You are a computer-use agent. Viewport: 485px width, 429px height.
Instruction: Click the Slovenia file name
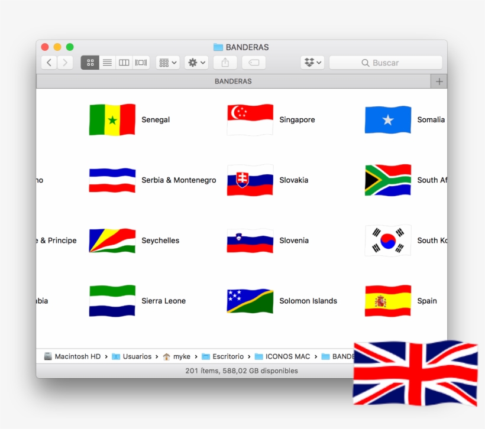[x=294, y=240]
